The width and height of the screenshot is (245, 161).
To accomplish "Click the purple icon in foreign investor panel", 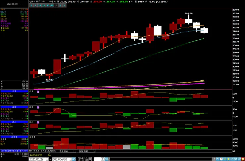I will click(x=38, y=92).
